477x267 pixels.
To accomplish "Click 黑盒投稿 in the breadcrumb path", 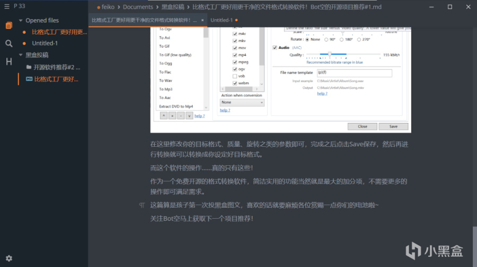I will [172, 7].
